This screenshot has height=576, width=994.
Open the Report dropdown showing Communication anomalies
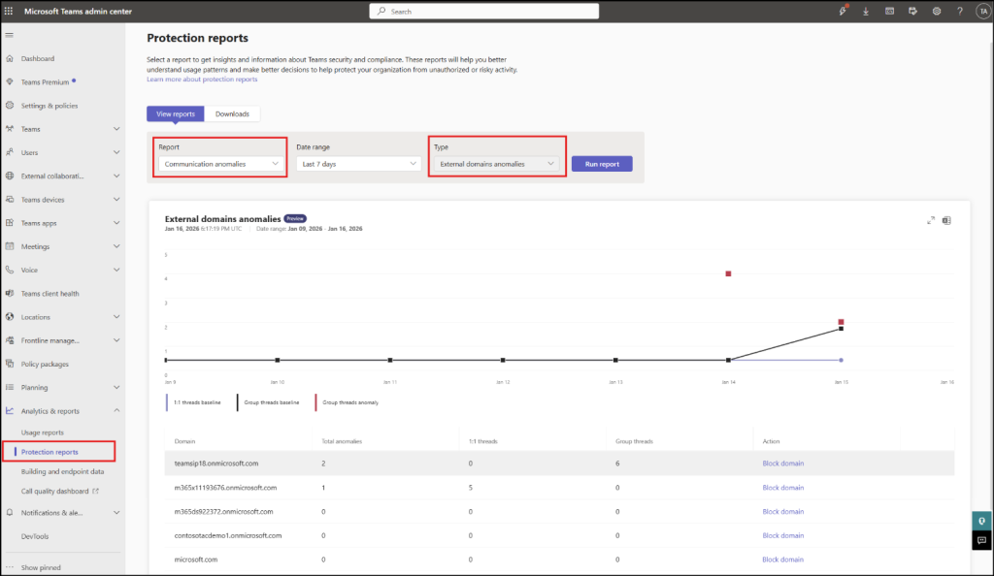click(220, 165)
